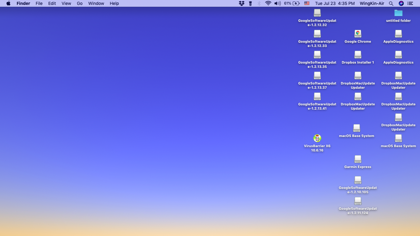Image resolution: width=420 pixels, height=236 pixels.
Task: Open the View menu
Action: click(66, 3)
